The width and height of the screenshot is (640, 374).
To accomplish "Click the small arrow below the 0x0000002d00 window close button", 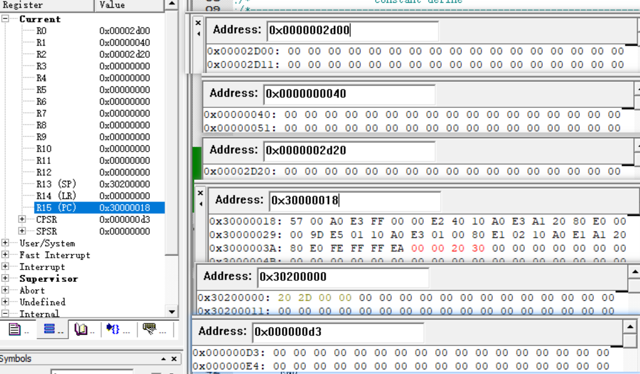I will pos(198,34).
